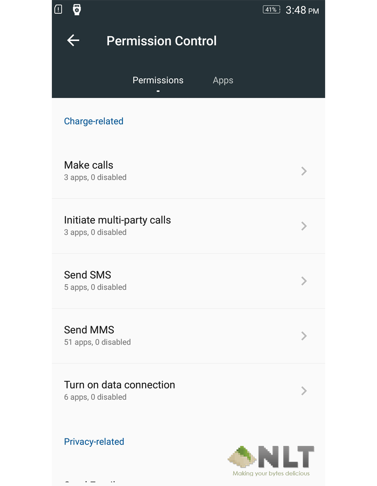
Task: Tap the 41% battery indicator
Action: coord(271,9)
